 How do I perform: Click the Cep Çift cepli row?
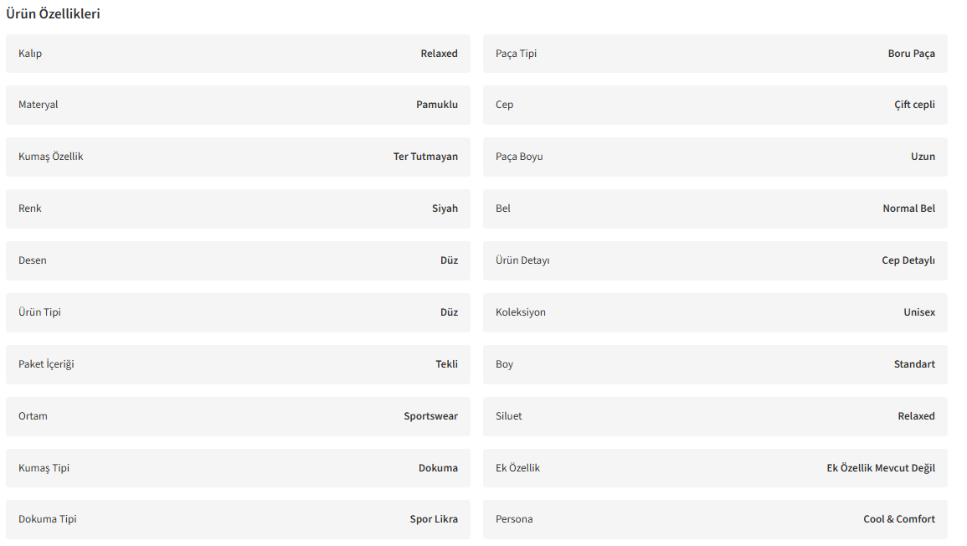pyautogui.click(x=715, y=105)
